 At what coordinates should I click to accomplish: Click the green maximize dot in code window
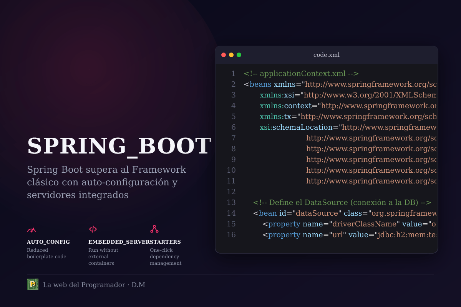[239, 55]
